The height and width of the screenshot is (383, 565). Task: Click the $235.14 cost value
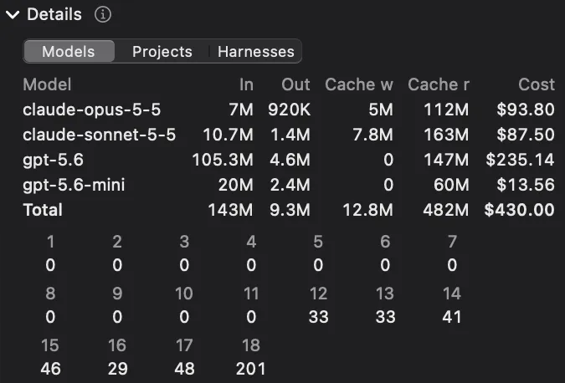click(x=521, y=161)
